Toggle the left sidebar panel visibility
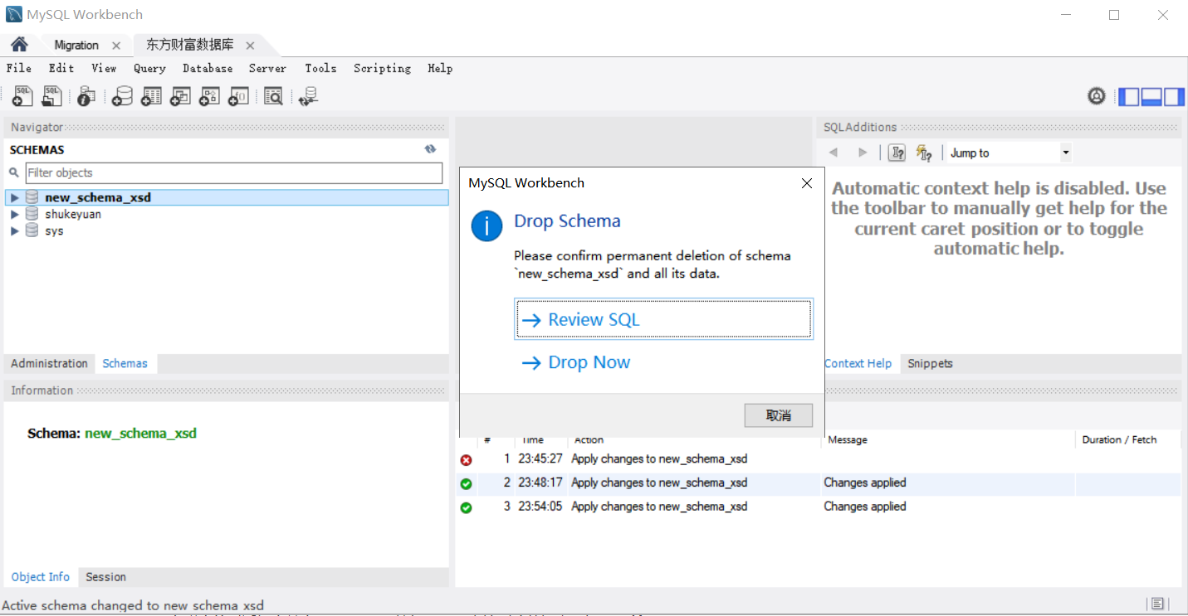The width and height of the screenshot is (1188, 616). [x=1129, y=97]
